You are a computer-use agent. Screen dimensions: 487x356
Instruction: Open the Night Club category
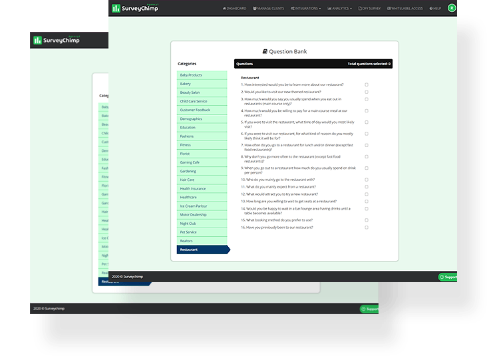[x=202, y=224]
